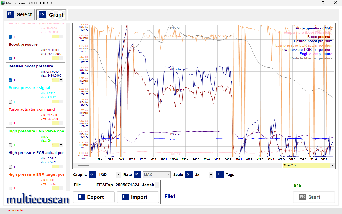
Task: Click the File1 name input field
Action: pyautogui.click(x=227, y=197)
